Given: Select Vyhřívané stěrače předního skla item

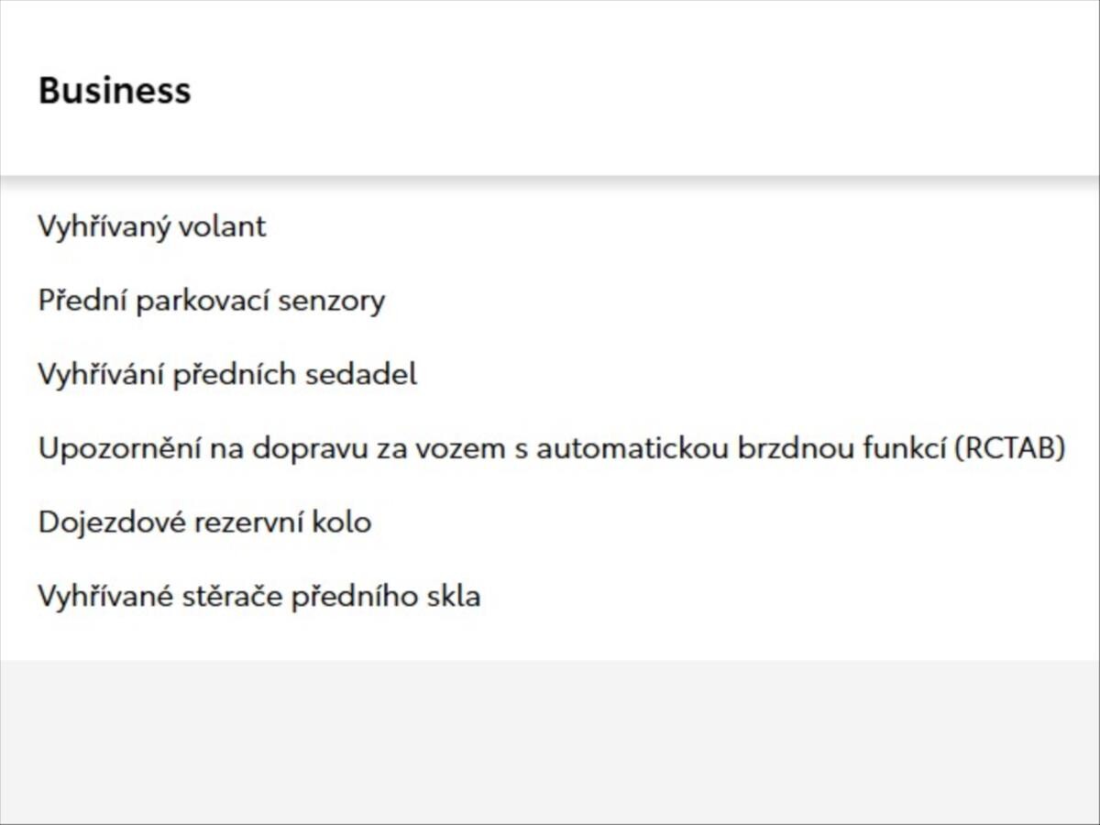Looking at the screenshot, I should tap(258, 598).
